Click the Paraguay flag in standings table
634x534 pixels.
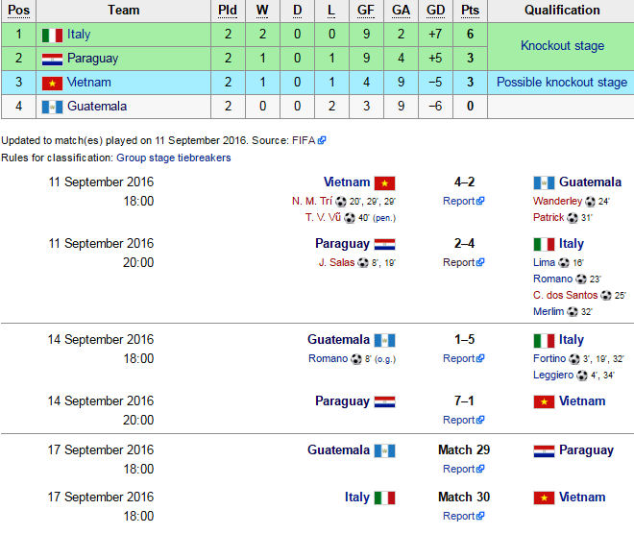point(52,60)
